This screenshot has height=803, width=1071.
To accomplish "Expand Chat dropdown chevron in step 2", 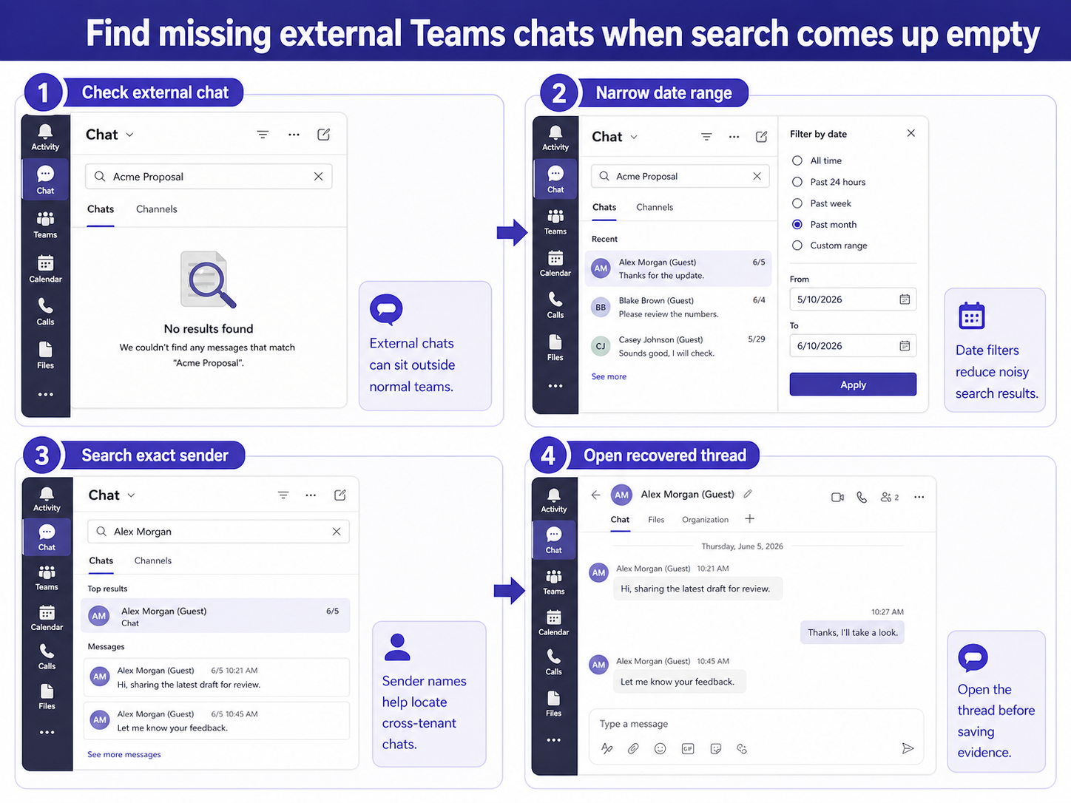I will pos(634,137).
